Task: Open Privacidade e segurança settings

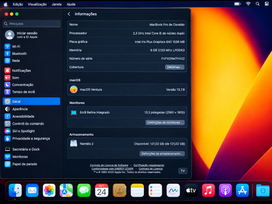Action: (x=31, y=139)
